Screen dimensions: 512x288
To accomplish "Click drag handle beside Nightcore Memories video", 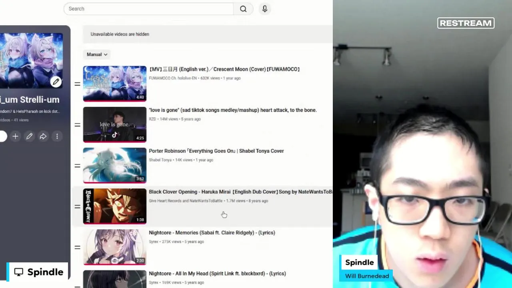I will tap(77, 248).
